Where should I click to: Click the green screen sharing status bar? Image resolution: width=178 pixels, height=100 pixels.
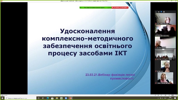[95, 7]
